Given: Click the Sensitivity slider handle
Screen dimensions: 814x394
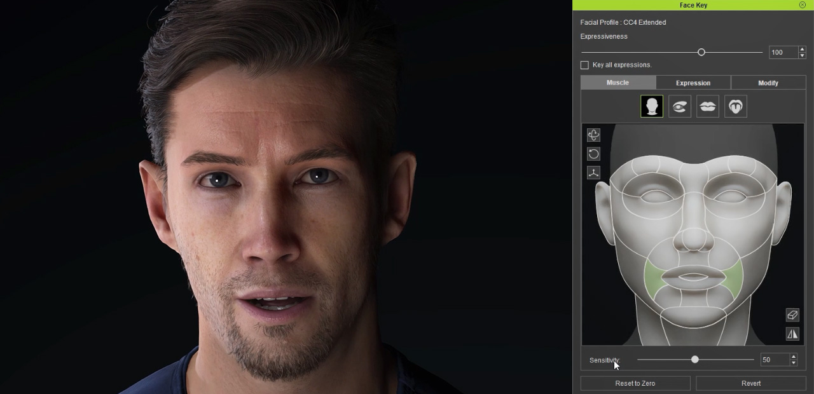Looking at the screenshot, I should [695, 360].
